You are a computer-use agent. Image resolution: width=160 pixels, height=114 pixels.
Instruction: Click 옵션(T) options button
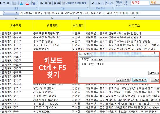pos(154,73)
